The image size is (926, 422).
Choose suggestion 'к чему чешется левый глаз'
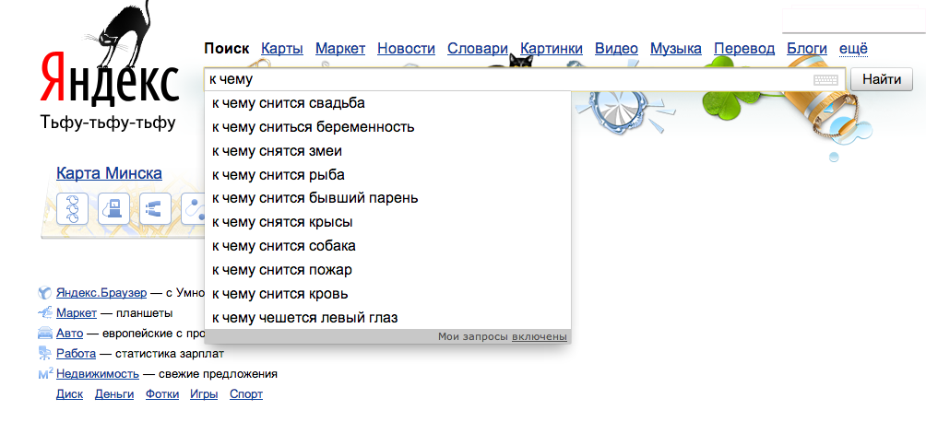387,318
